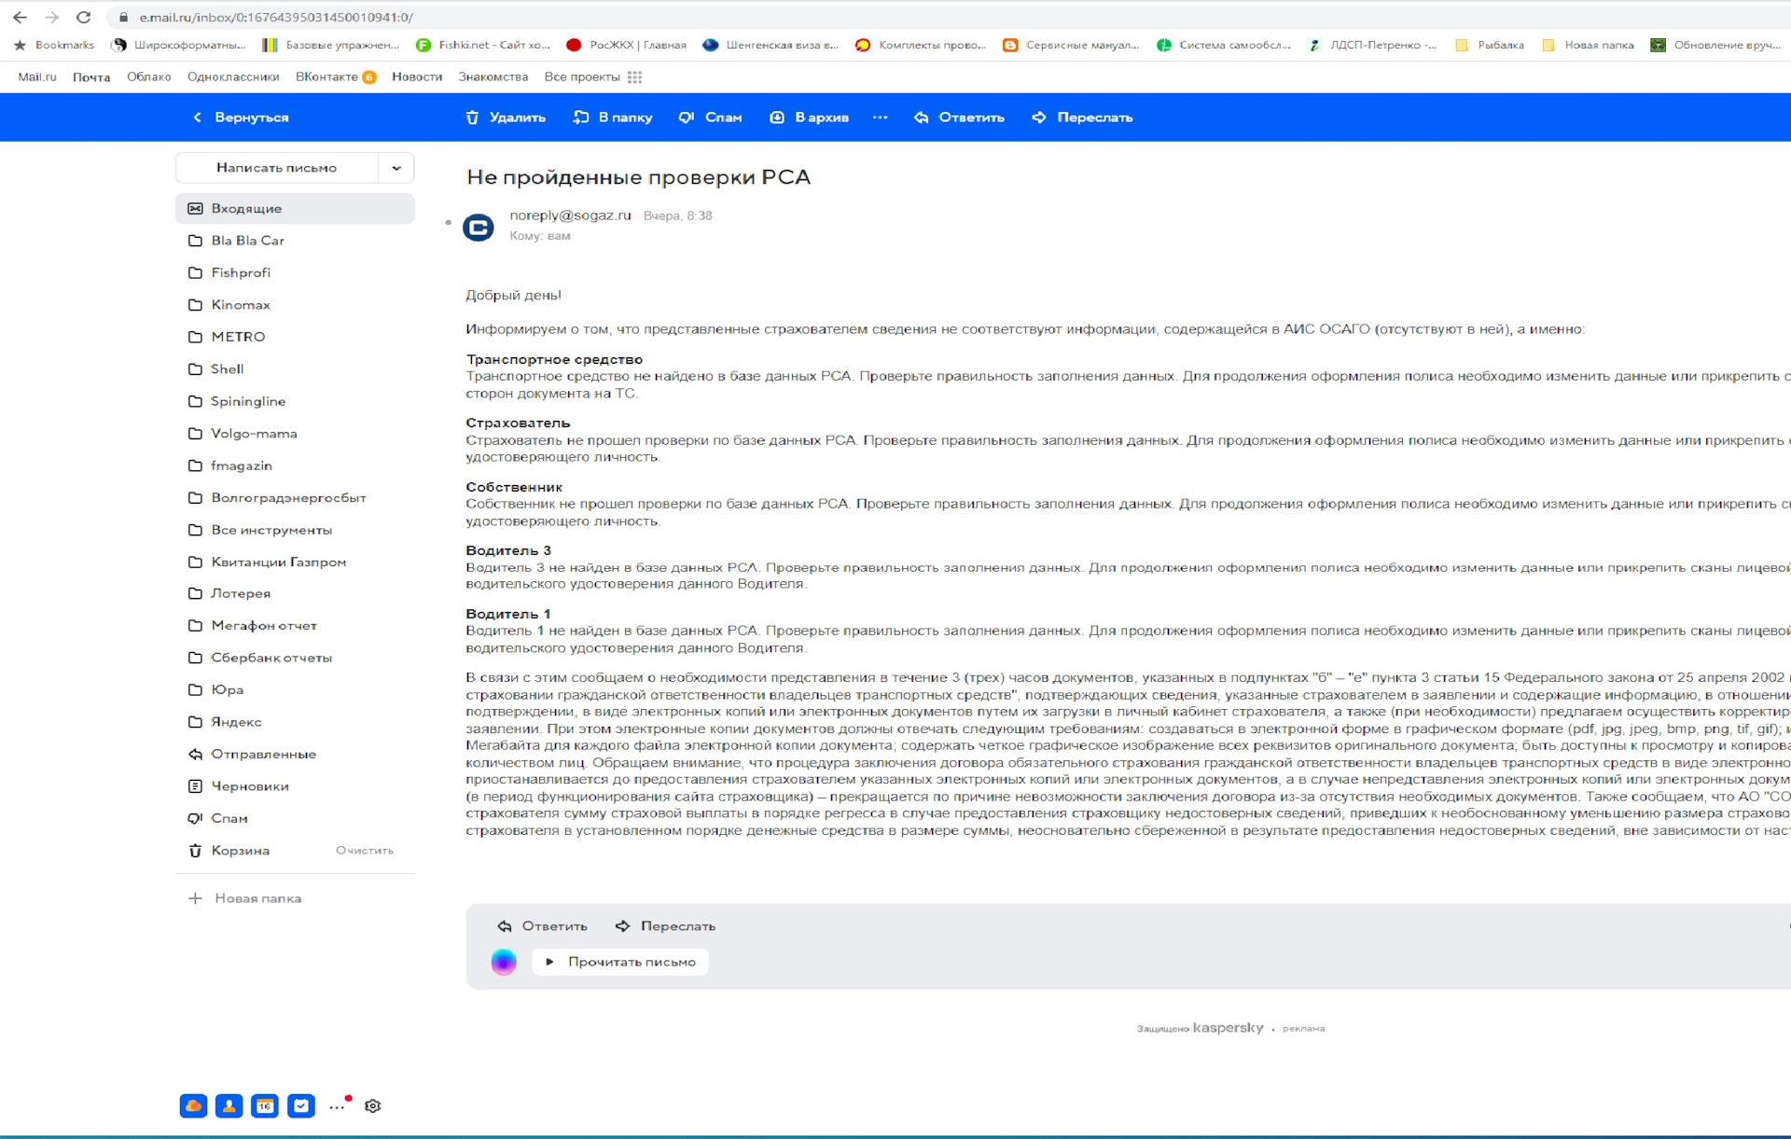Open the Calendar icon showing 16
The image size is (1791, 1139).
point(265,1105)
